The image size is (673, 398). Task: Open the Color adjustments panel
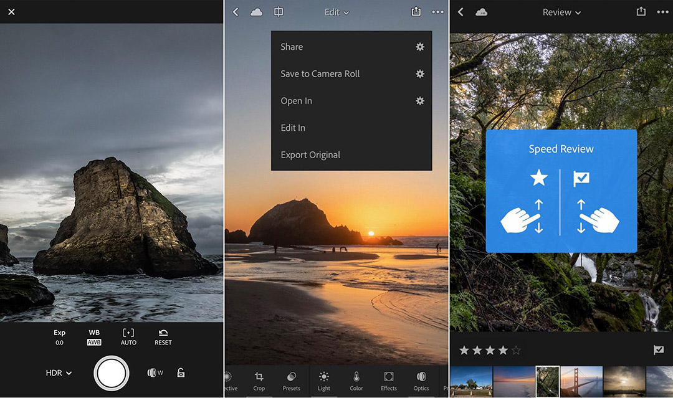356,381
